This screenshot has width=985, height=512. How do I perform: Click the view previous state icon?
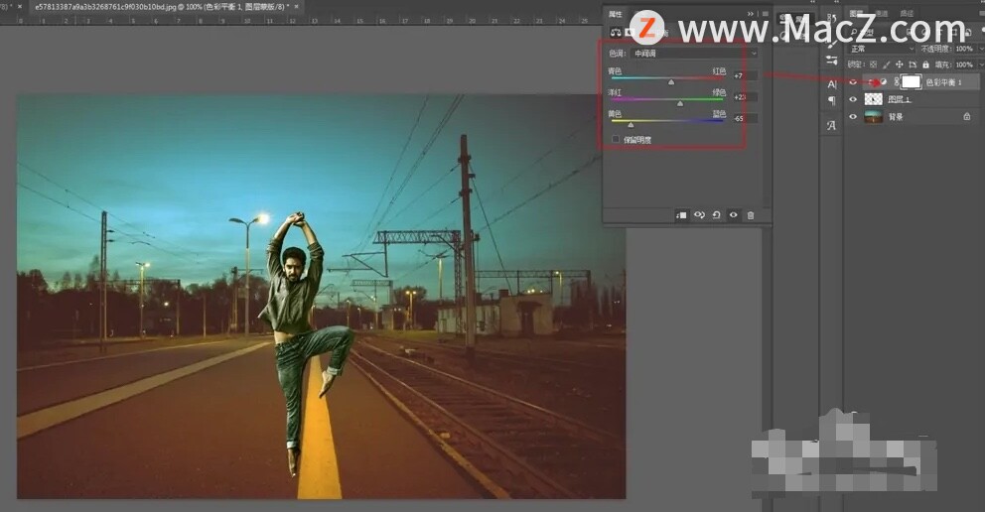pos(699,215)
